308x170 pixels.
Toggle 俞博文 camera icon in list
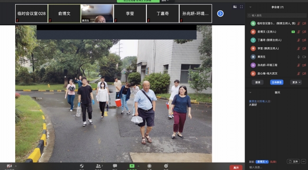[x=304, y=32]
